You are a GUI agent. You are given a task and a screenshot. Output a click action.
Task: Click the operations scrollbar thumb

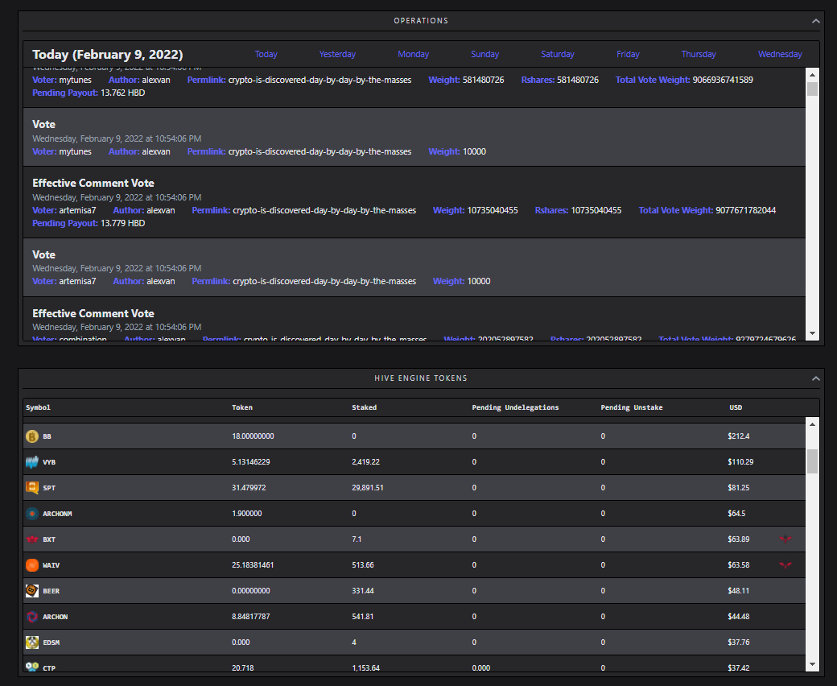pyautogui.click(x=812, y=89)
